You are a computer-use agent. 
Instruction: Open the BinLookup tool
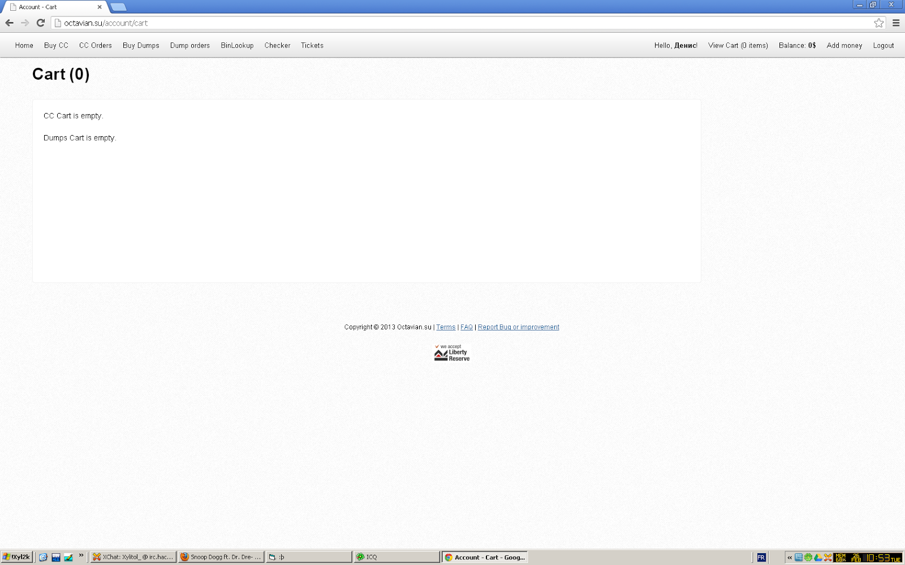(237, 45)
